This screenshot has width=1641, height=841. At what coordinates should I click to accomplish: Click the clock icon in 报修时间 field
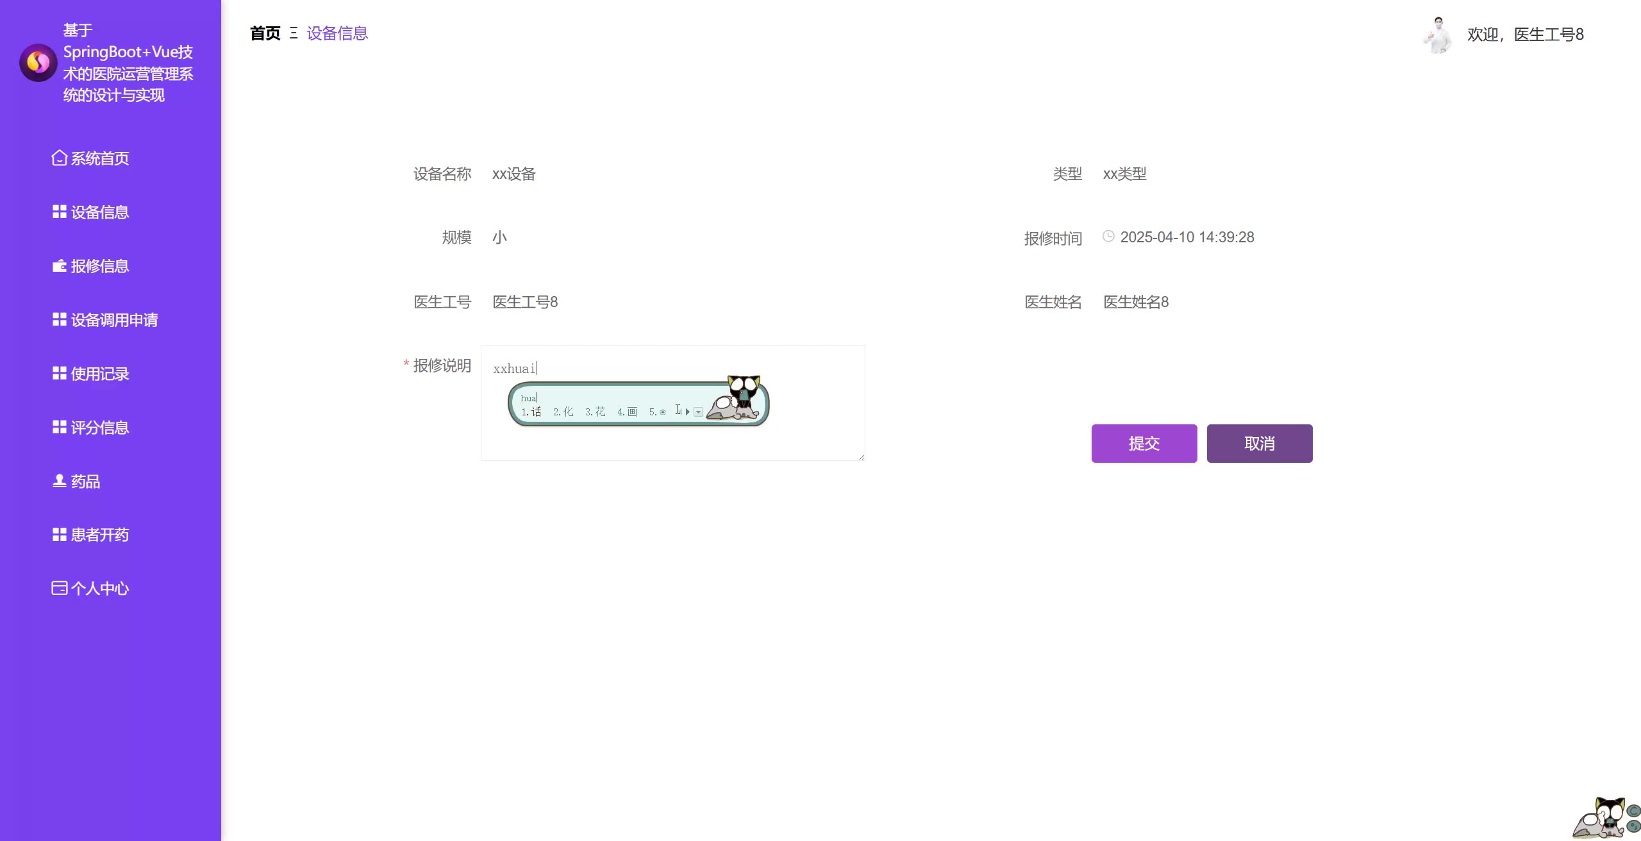[1108, 237]
